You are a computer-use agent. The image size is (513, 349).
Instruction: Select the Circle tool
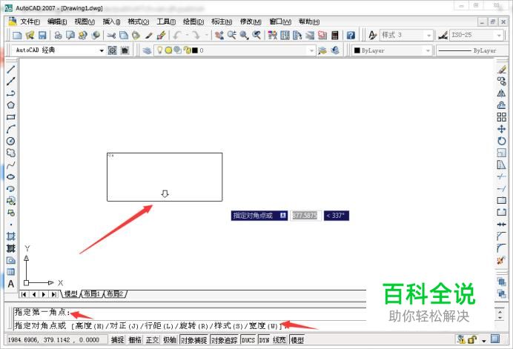coord(11,141)
